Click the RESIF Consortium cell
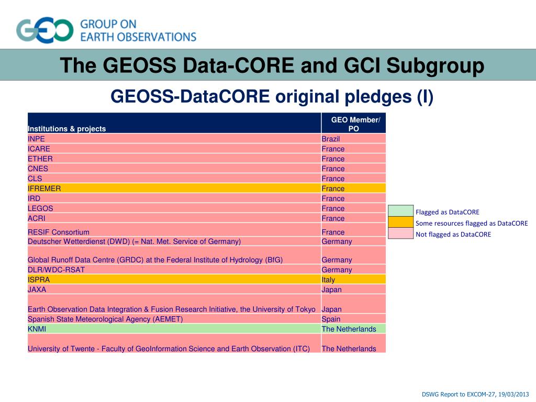This screenshot has width=536, height=402. (x=174, y=230)
